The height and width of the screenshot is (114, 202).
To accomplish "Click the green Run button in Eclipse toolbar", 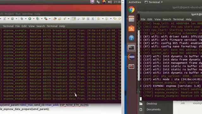I will (30, 19).
